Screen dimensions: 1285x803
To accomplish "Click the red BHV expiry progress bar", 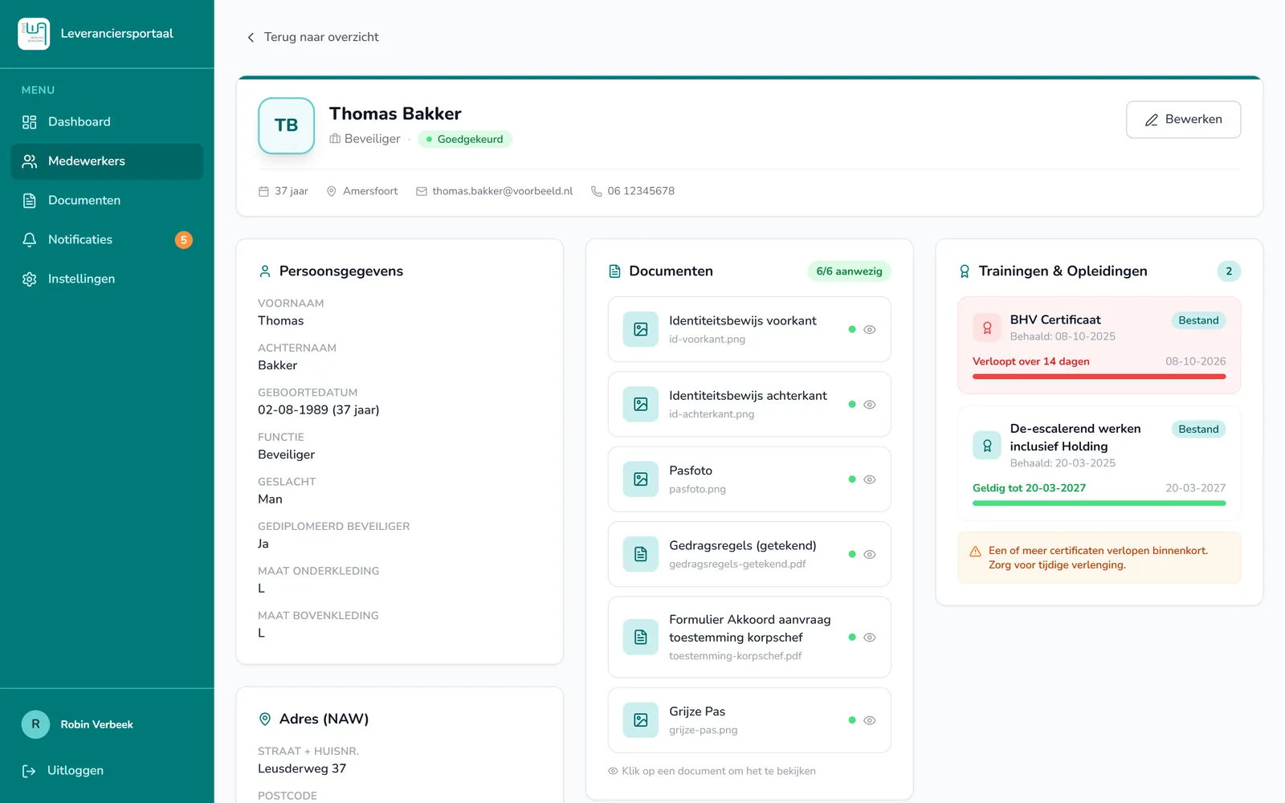I will click(1099, 377).
